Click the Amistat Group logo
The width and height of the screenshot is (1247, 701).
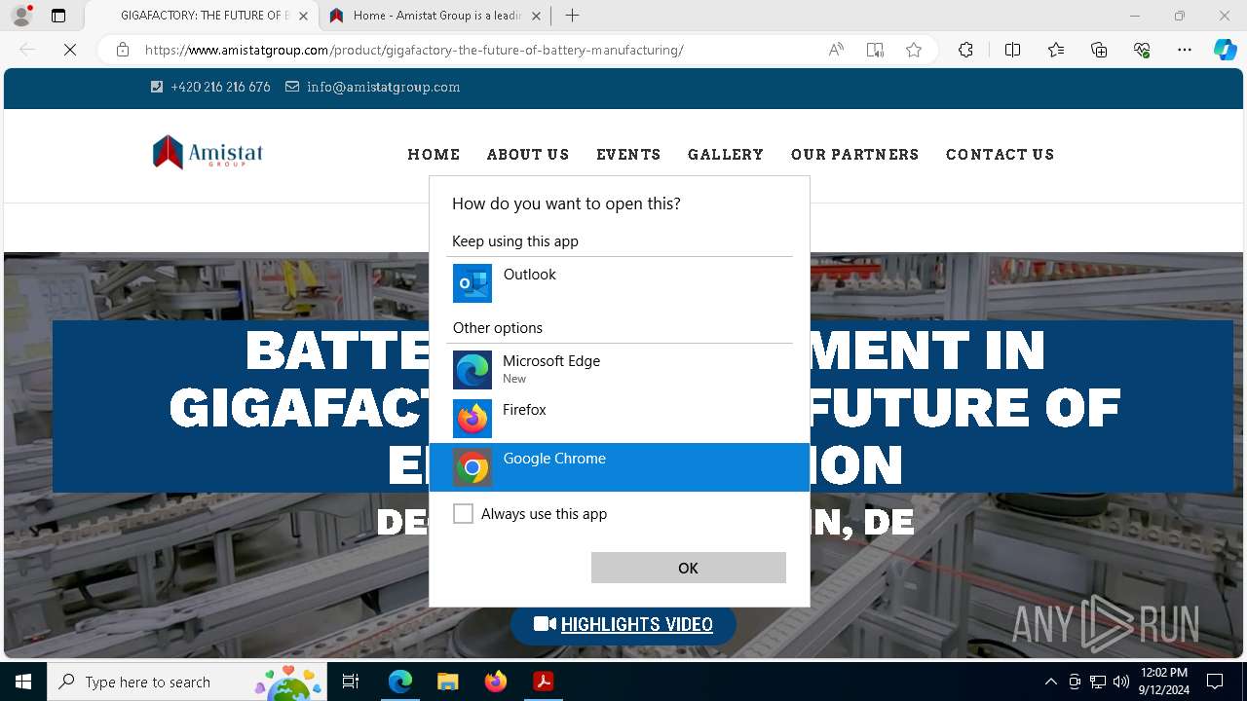click(208, 153)
